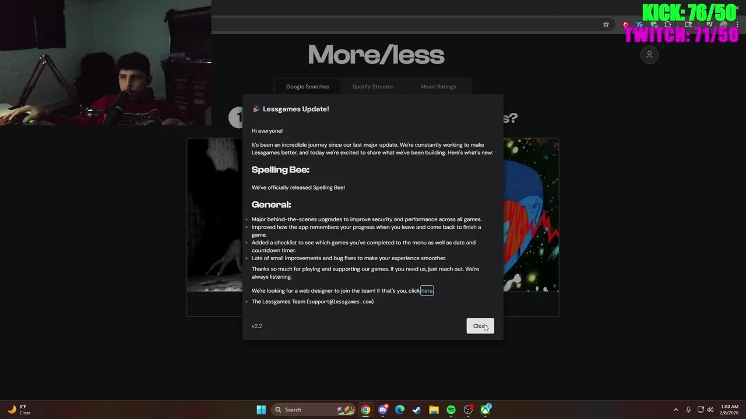746x419 pixels.
Task: Follow the 'here' web designer link
Action: pyautogui.click(x=427, y=290)
